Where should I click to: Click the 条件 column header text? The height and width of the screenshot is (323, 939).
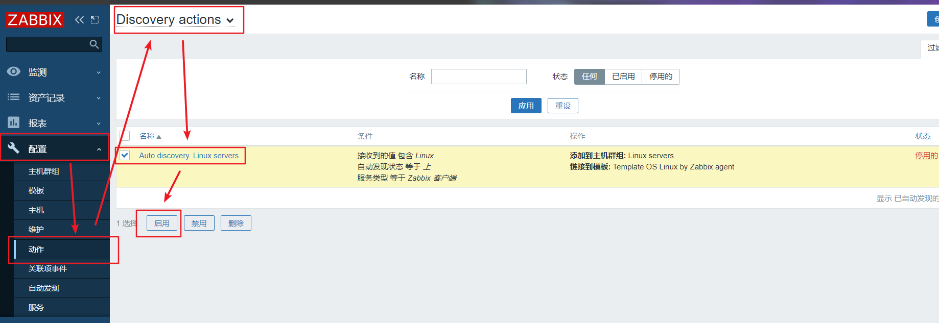pos(365,136)
